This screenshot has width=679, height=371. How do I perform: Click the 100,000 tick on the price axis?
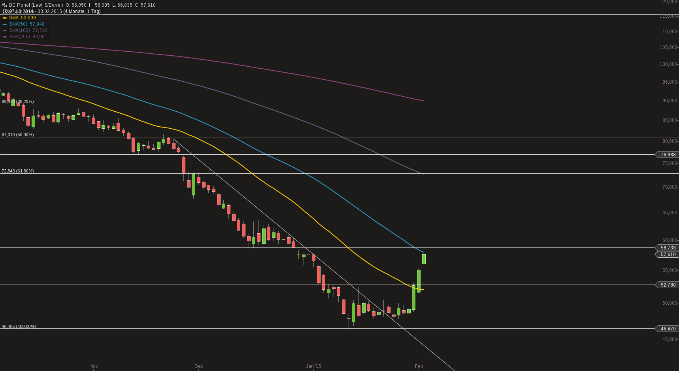(669, 64)
